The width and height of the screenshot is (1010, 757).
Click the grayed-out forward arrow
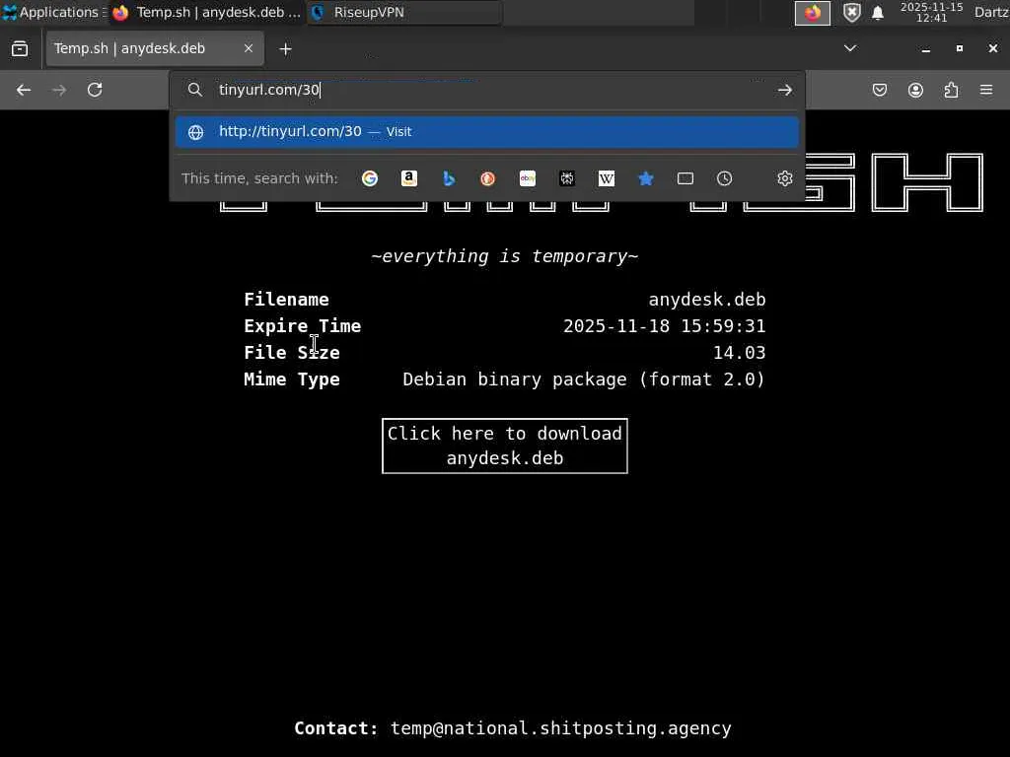(x=59, y=90)
